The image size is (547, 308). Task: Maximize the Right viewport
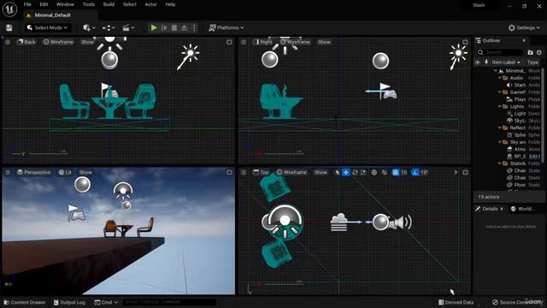coord(465,42)
